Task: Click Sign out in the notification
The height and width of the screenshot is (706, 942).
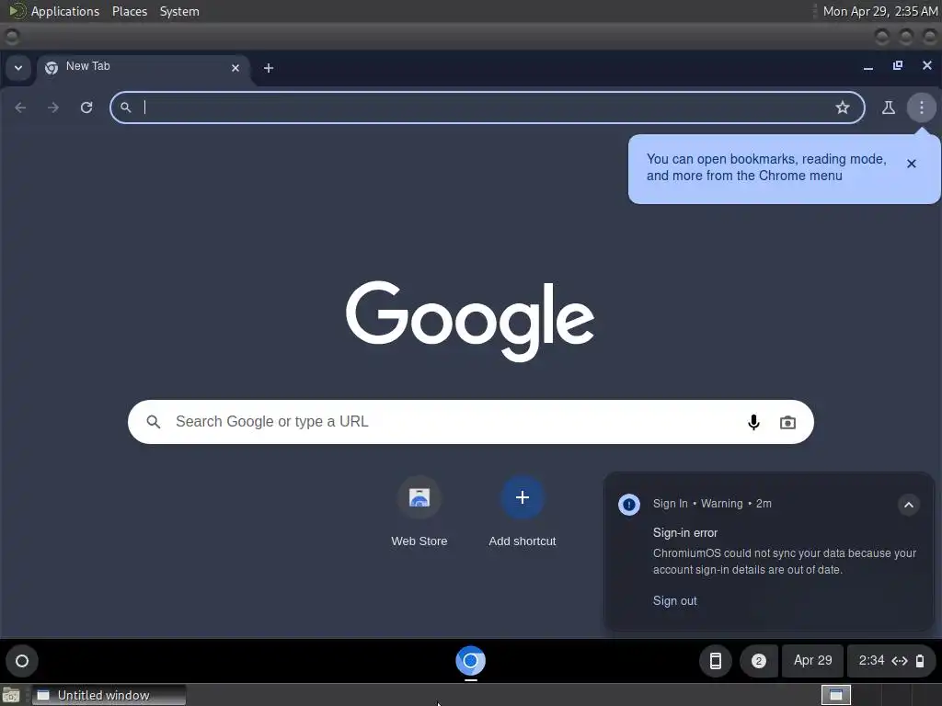Action: coord(674,601)
